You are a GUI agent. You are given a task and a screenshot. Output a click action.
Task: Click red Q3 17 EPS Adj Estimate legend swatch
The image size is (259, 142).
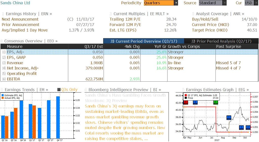point(186,95)
